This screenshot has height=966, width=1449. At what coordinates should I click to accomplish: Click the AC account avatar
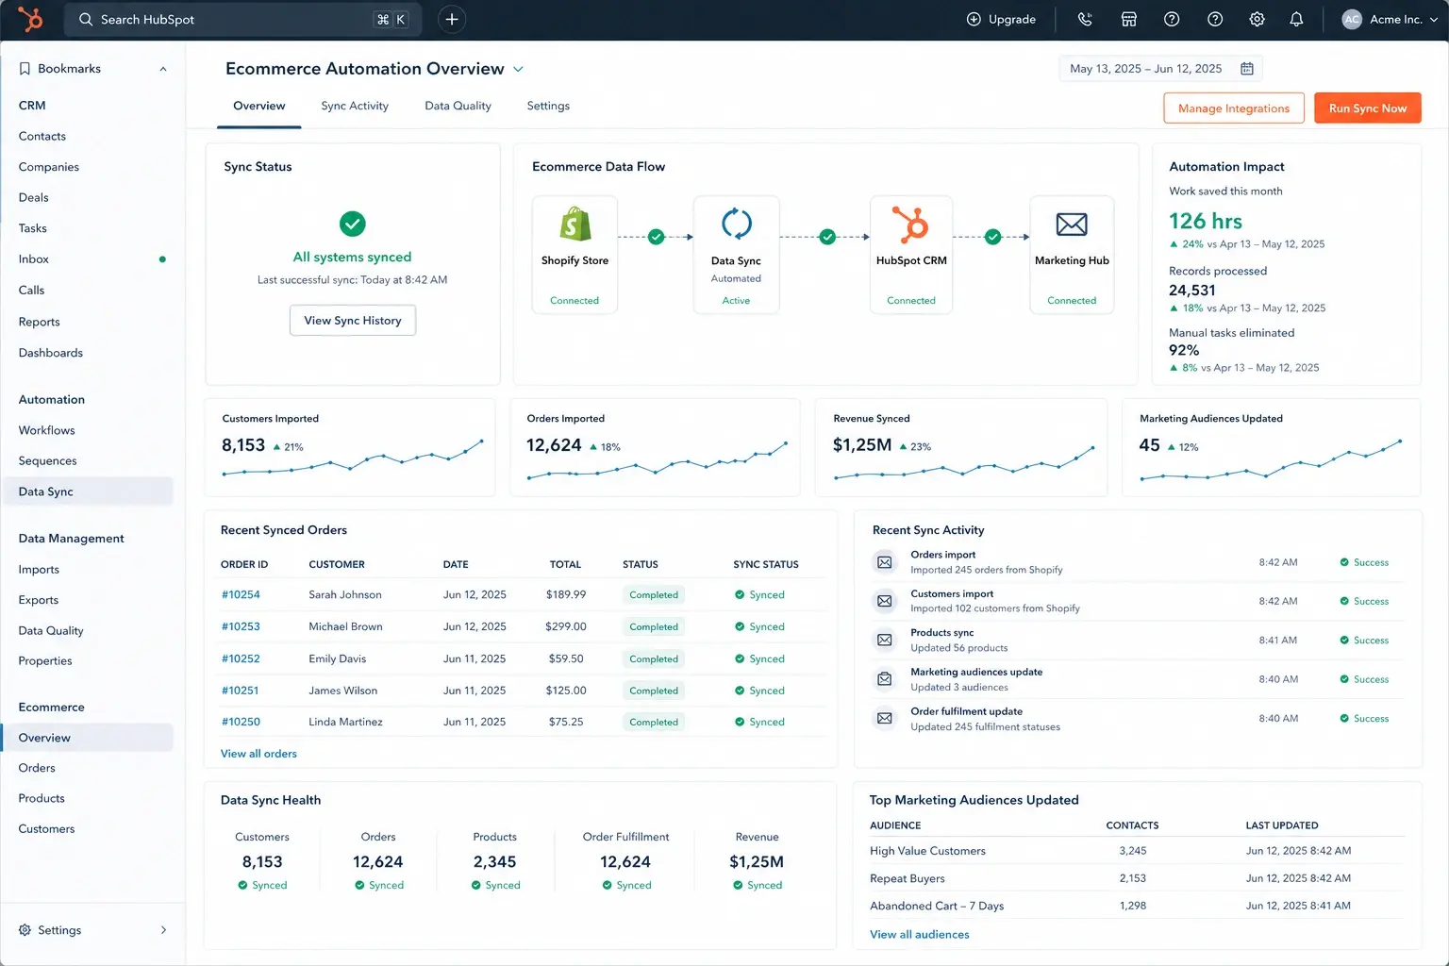(1352, 19)
